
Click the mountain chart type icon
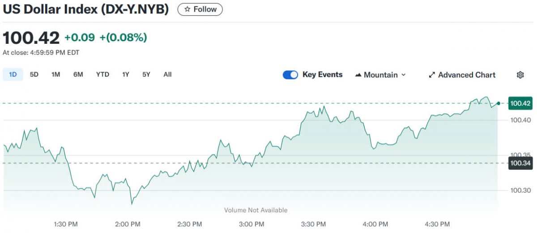pos(358,75)
